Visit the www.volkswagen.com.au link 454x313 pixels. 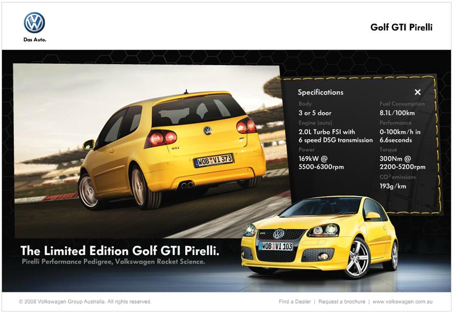404,302
